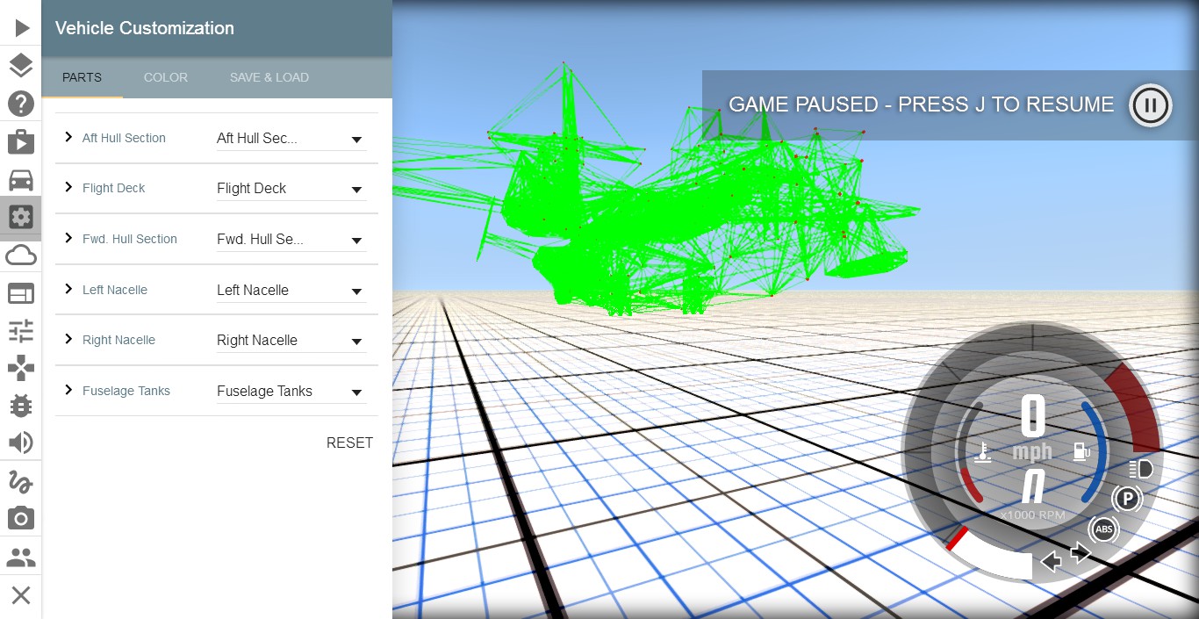This screenshot has height=619, width=1199.
Task: Click the x1000 RPM readout
Action: point(1032,515)
